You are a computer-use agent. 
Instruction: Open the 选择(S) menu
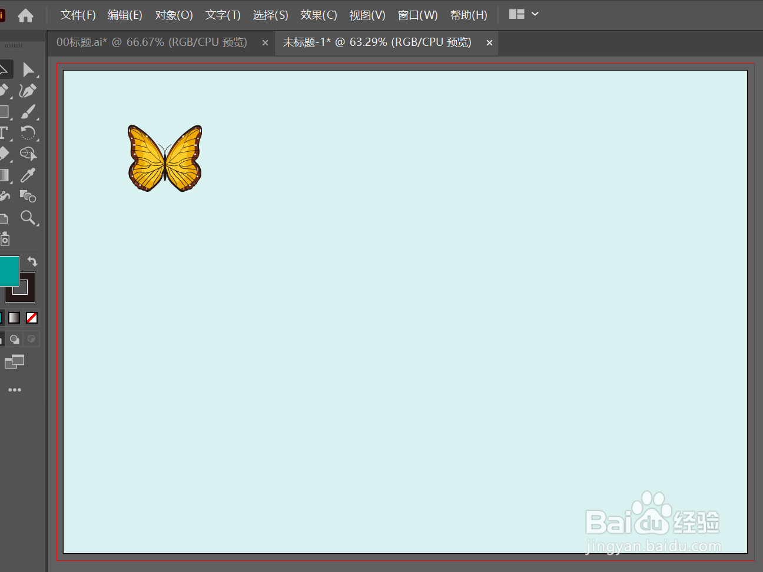click(270, 15)
